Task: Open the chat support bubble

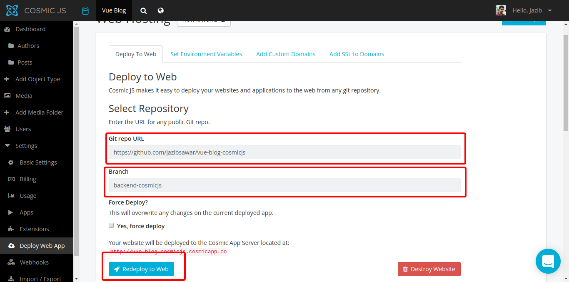Action: coord(548,261)
